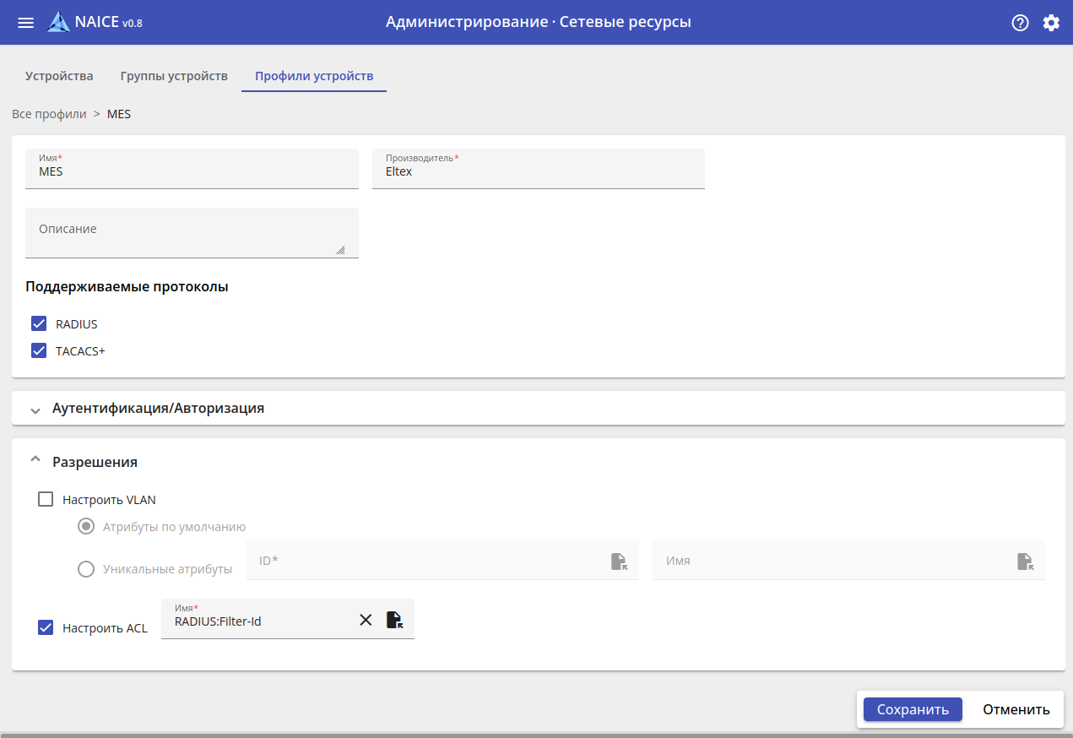1073x738 pixels.
Task: Click attribute picker icon in VLAN ID field
Action: pos(619,562)
